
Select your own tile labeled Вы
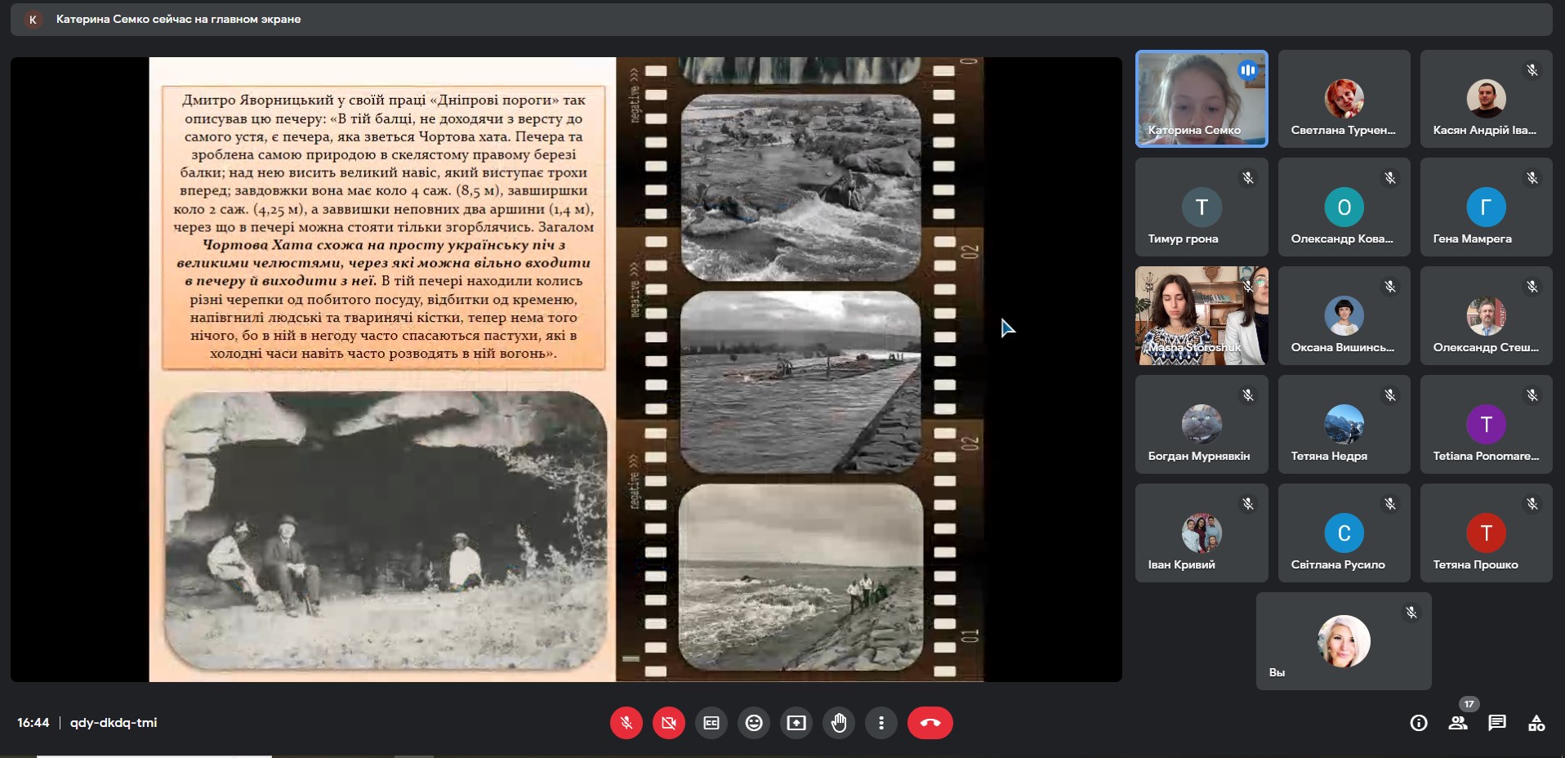tap(1344, 641)
